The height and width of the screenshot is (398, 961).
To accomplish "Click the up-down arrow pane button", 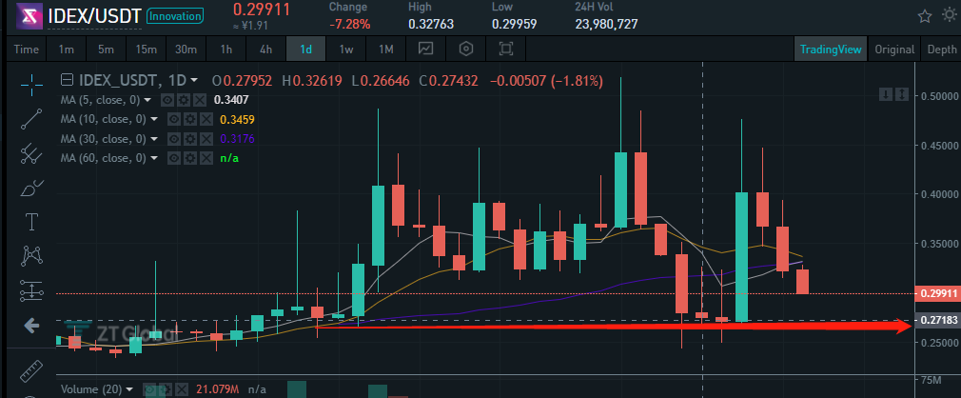I will (x=901, y=94).
